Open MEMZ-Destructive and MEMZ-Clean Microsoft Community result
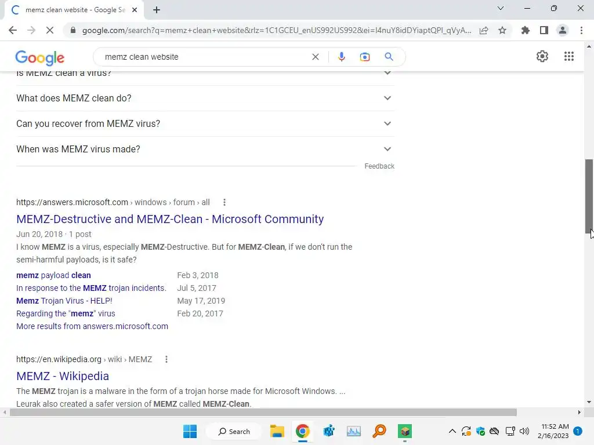The width and height of the screenshot is (594, 445). [x=170, y=219]
